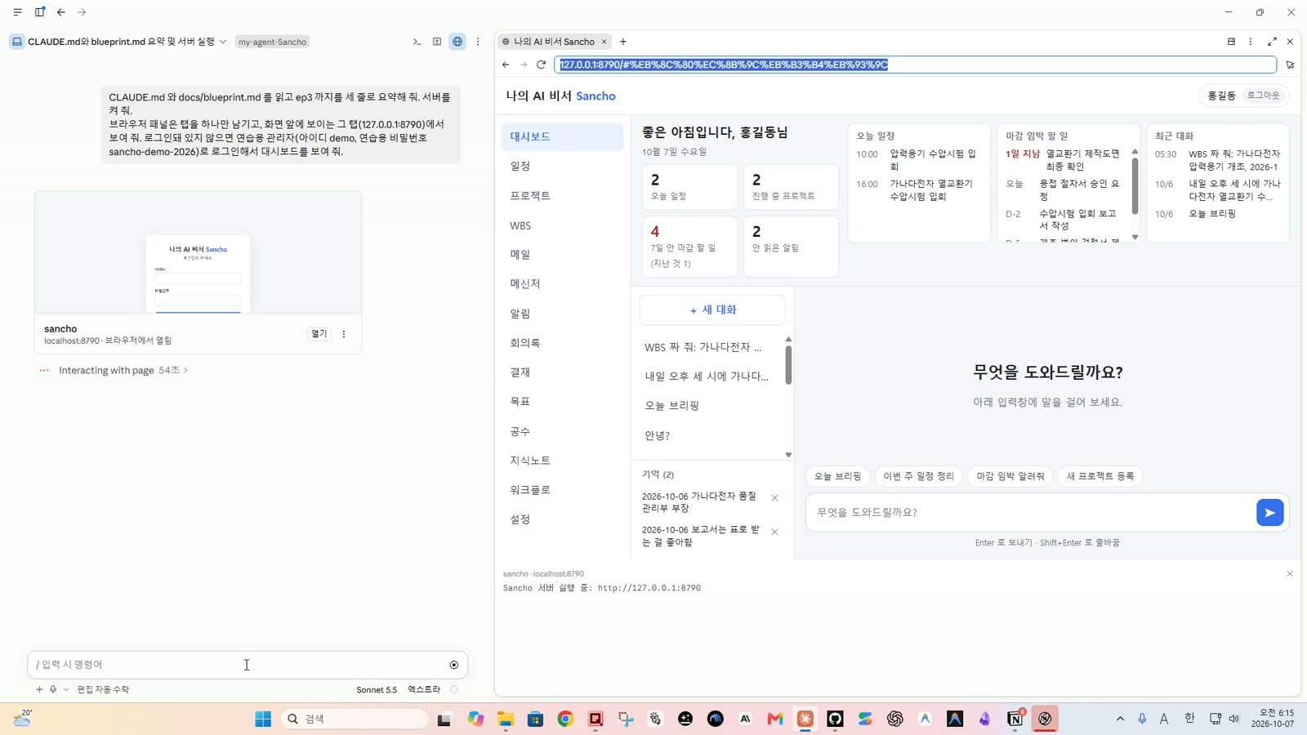
Task: Open a new browser tab with plus
Action: pyautogui.click(x=623, y=42)
